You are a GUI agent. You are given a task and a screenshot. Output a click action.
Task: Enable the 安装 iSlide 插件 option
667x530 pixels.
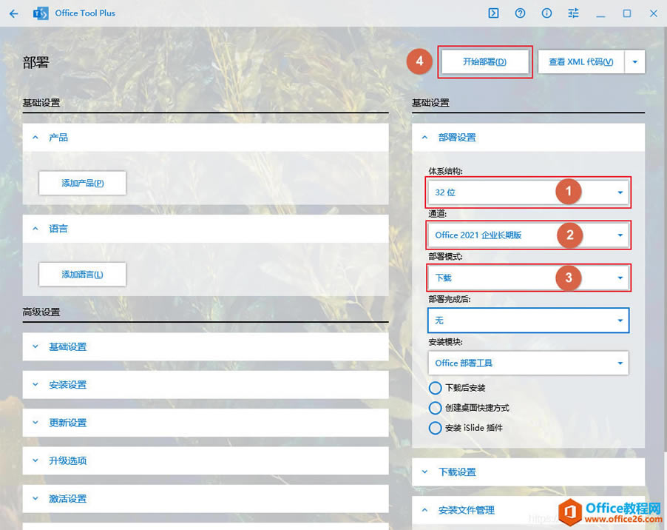click(436, 428)
